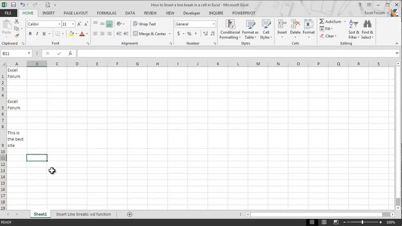Pick the yellow fill color
The width and height of the screenshot is (402, 226).
pos(71,33)
